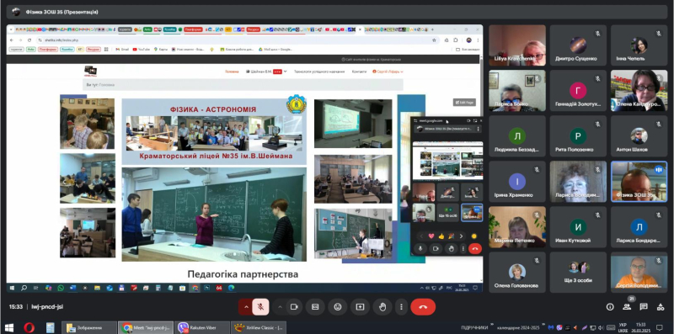Click the Фізика ЗОШ 35 speaker tile
The width and height of the screenshot is (674, 334).
[x=639, y=182]
